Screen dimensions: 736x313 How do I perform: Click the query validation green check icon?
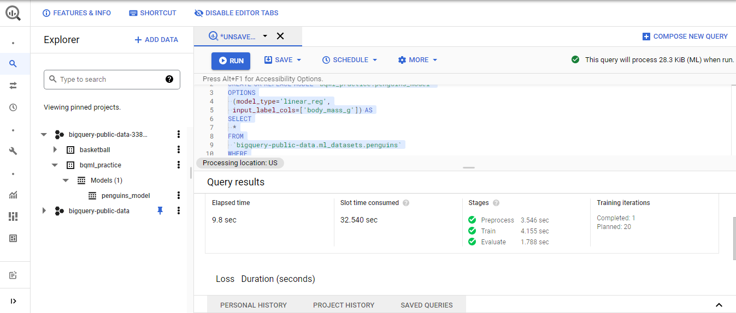pos(575,59)
